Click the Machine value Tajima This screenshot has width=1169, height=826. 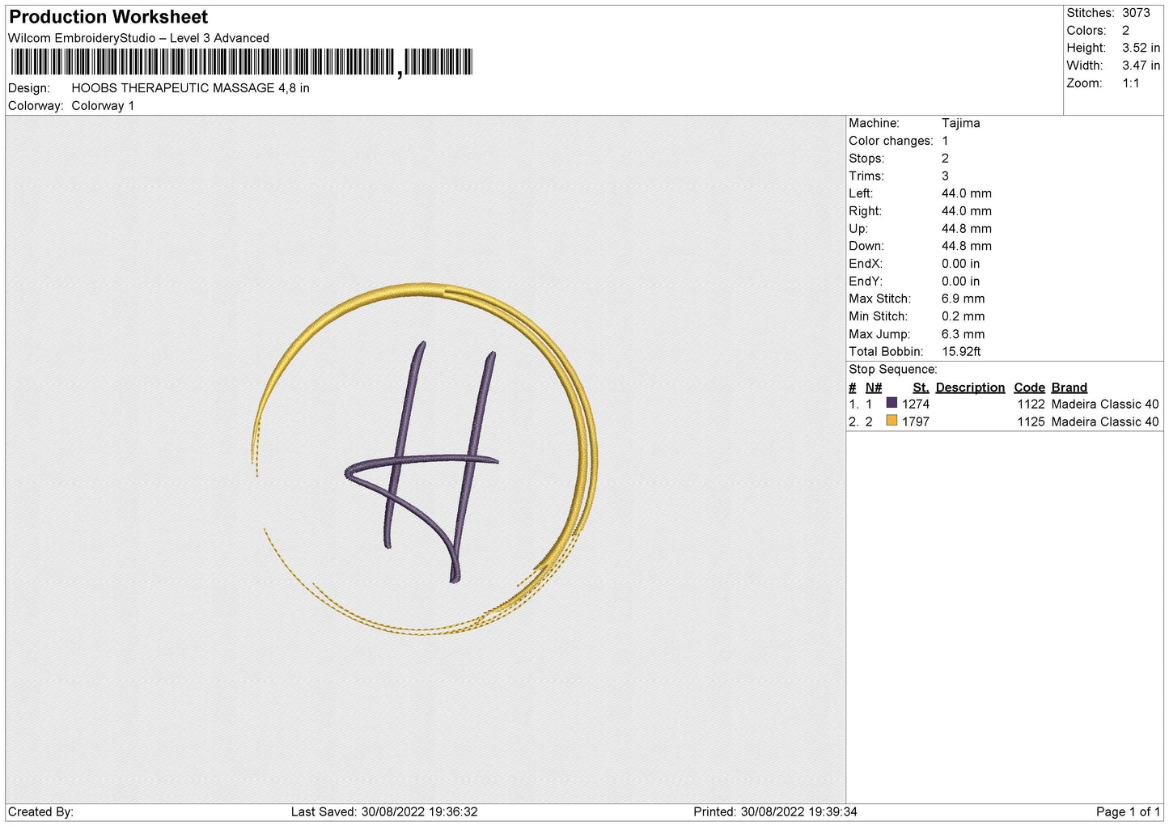(x=960, y=123)
